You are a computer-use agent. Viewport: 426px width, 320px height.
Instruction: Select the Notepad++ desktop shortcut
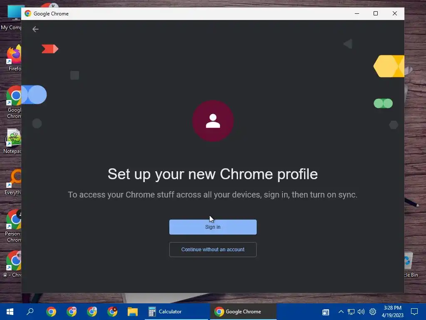pyautogui.click(x=13, y=141)
